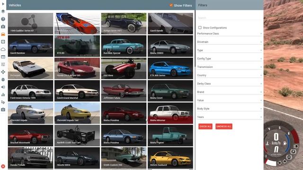
Task: Open the vehicle configuration icon below car icon
Action: point(3,42)
